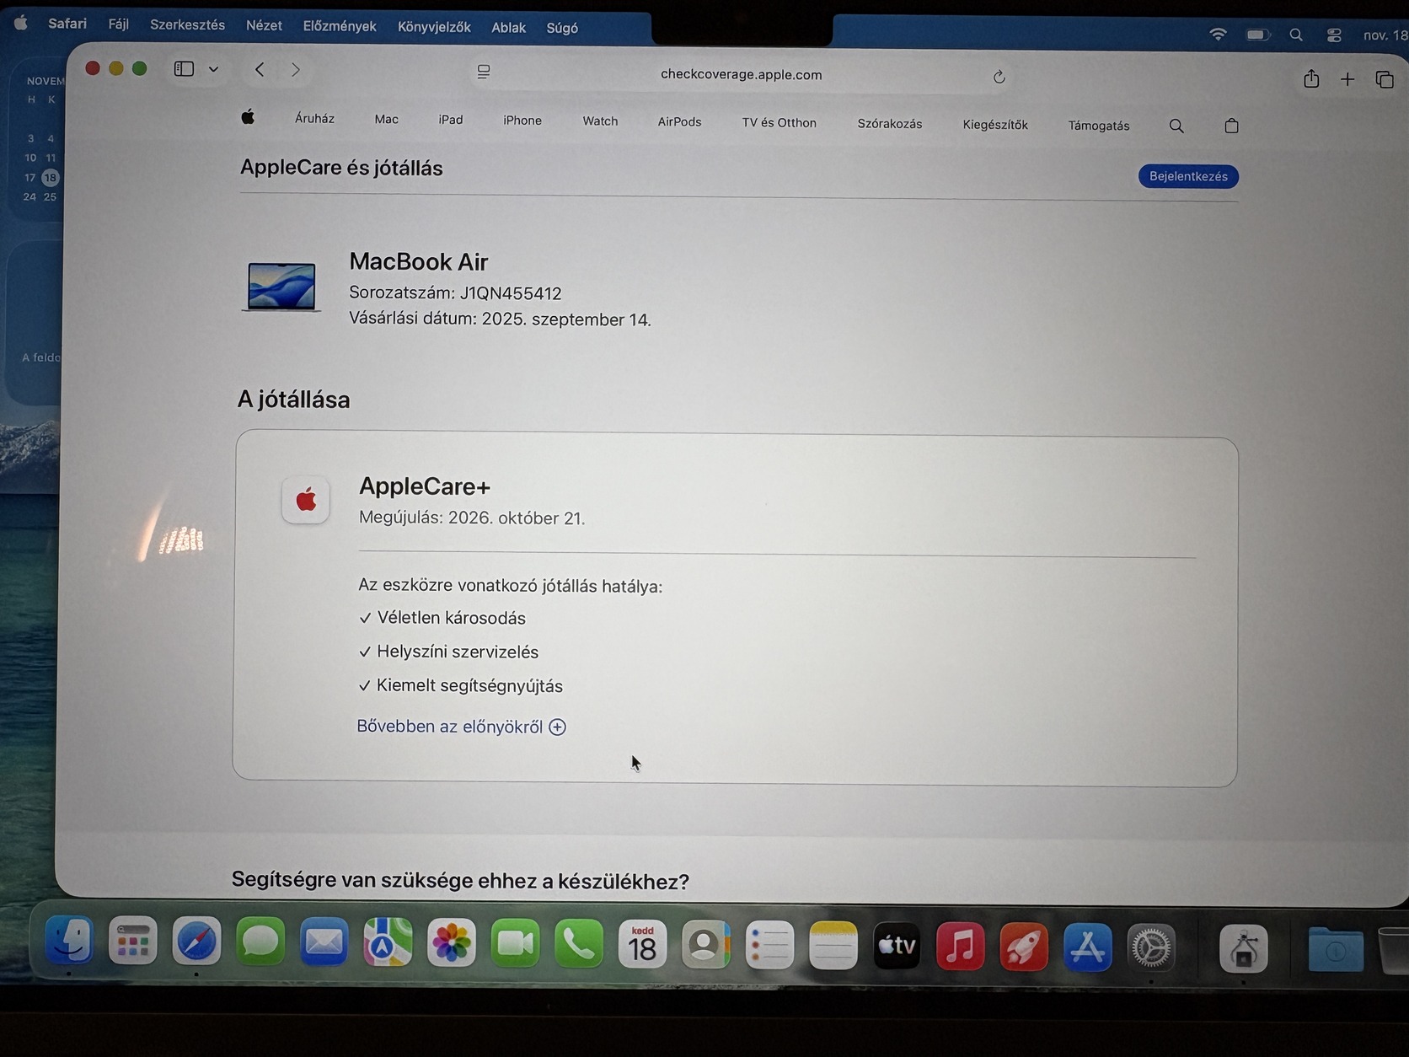Open the Könyvjelzők menu

(x=434, y=27)
